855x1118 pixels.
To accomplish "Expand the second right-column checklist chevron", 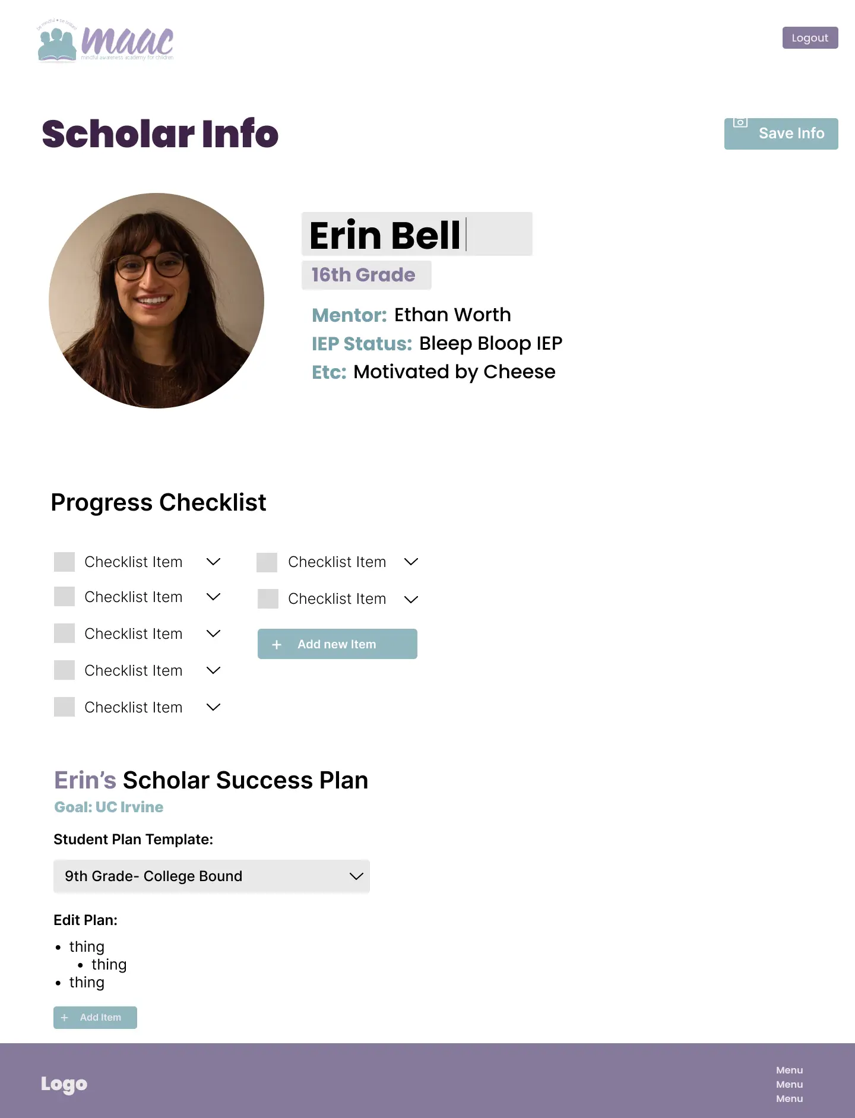I will click(x=411, y=599).
